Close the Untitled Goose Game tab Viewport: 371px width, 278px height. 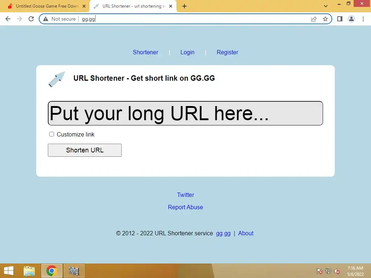click(84, 6)
